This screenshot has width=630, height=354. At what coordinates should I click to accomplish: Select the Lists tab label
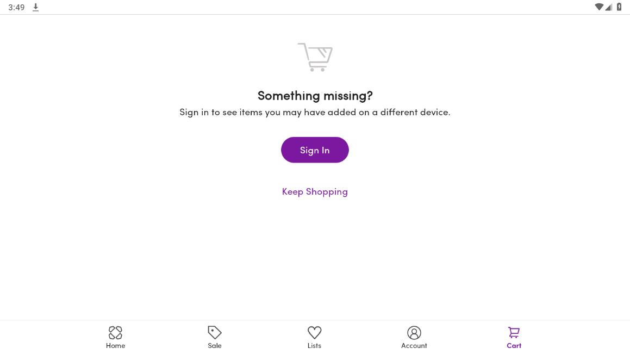tap(314, 345)
